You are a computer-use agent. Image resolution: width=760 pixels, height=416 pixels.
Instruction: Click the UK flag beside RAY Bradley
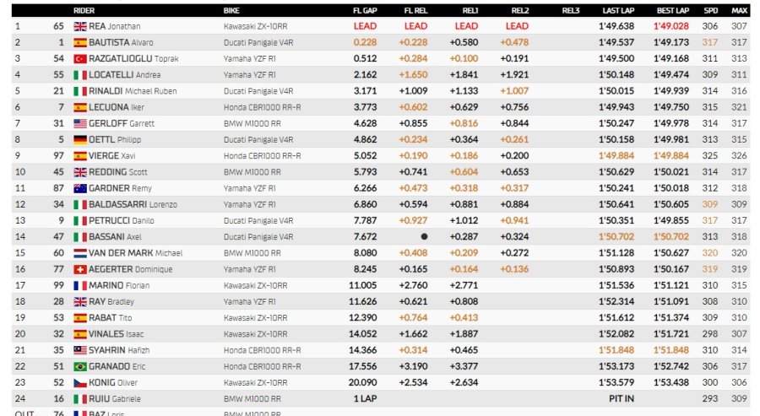pos(80,302)
